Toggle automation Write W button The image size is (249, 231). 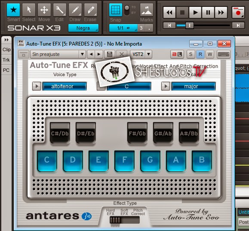[210, 54]
